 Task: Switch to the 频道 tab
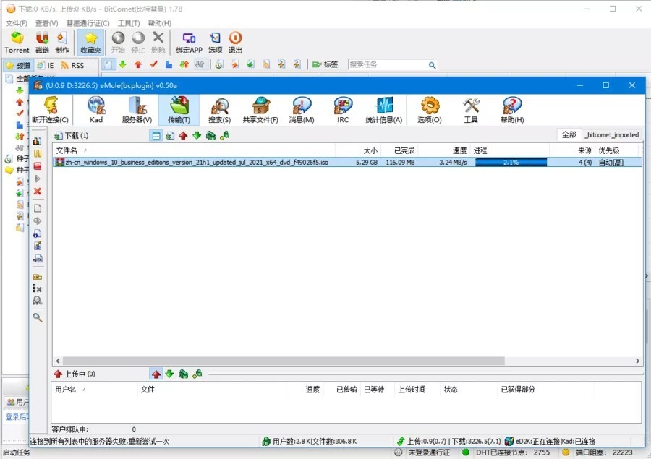pyautogui.click(x=18, y=66)
